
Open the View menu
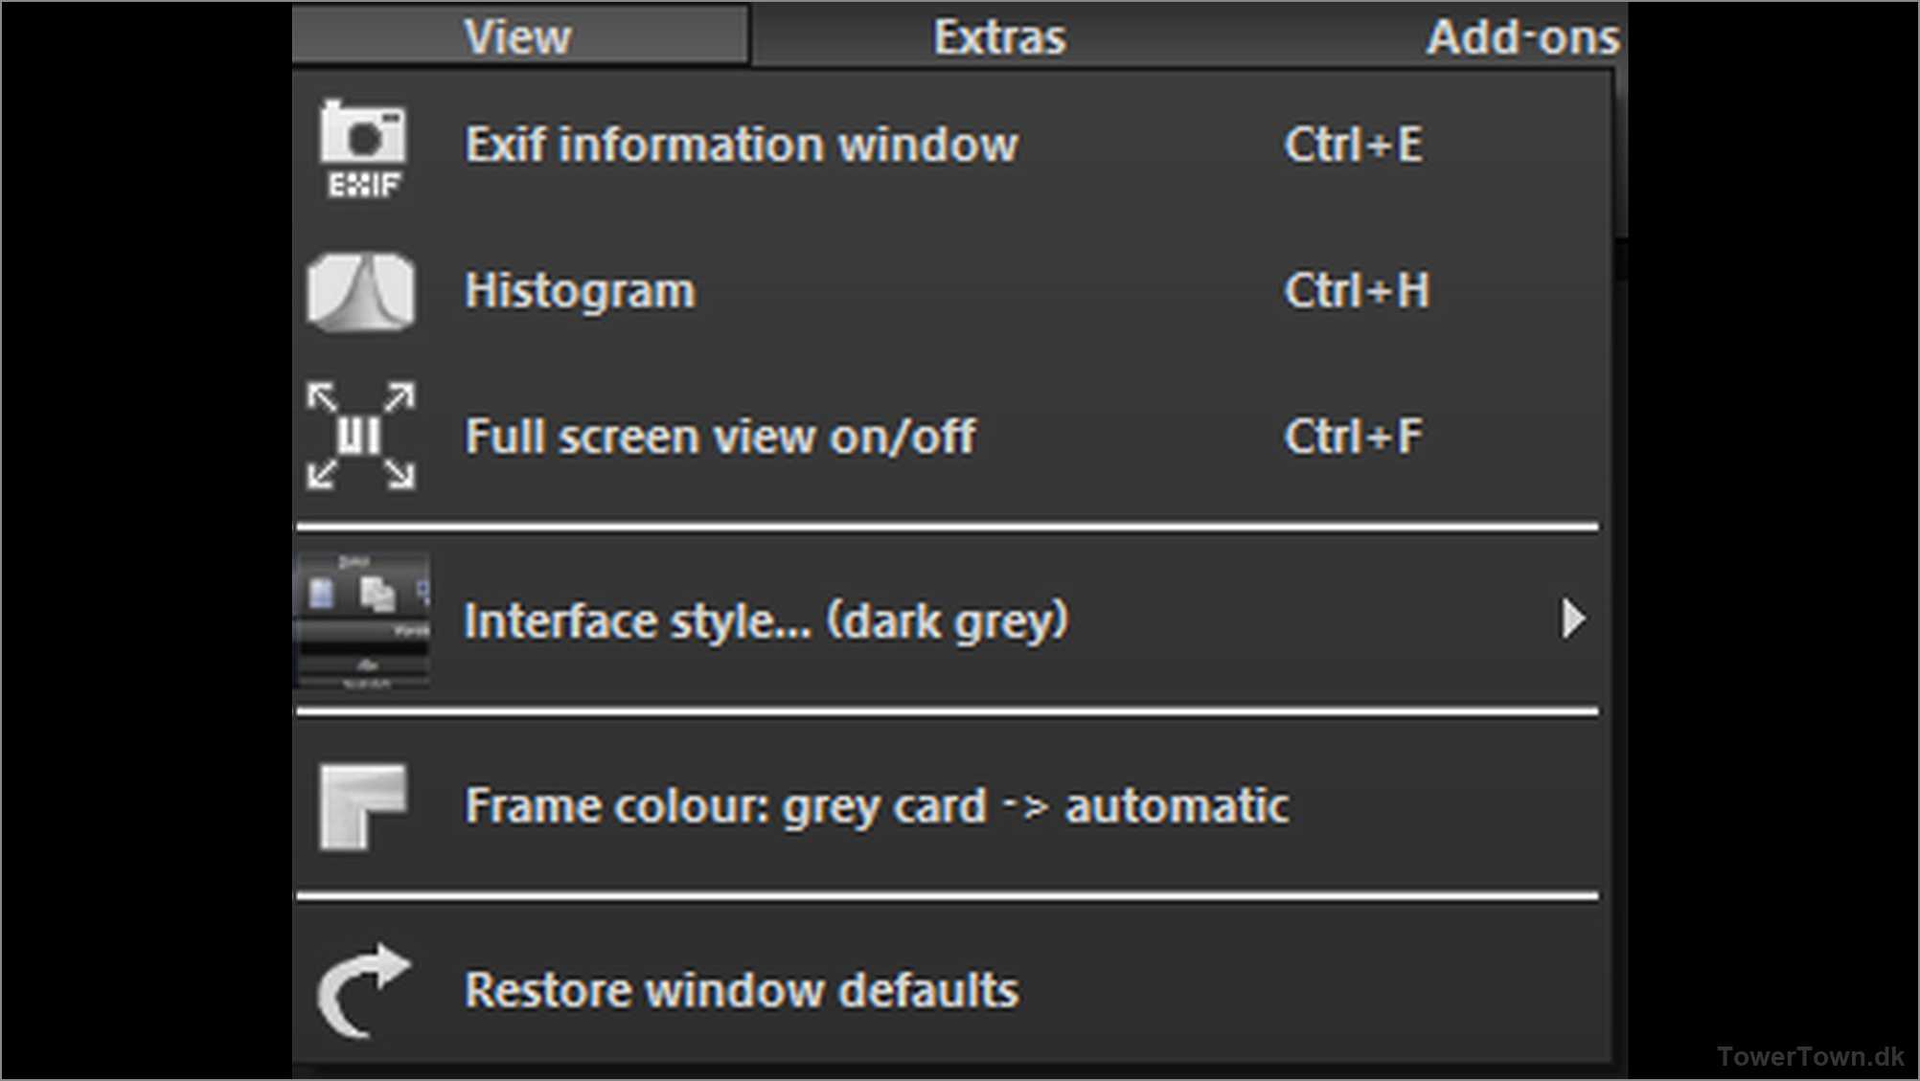point(518,36)
